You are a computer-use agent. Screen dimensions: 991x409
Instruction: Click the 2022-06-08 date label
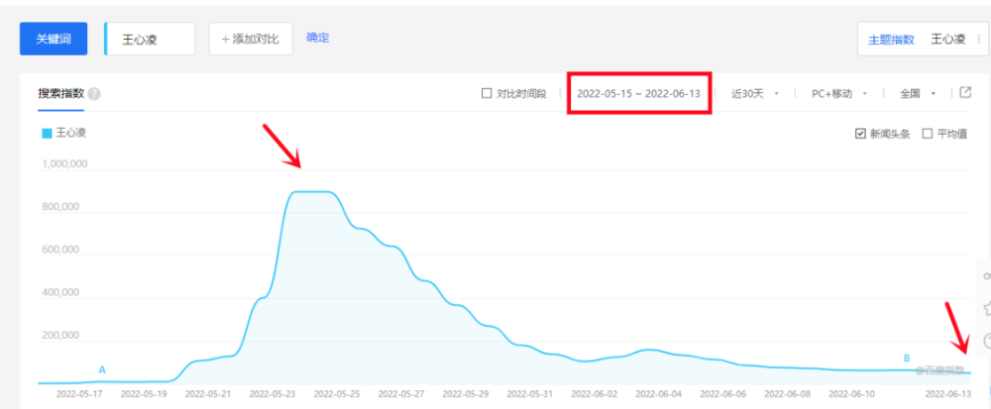[788, 394]
